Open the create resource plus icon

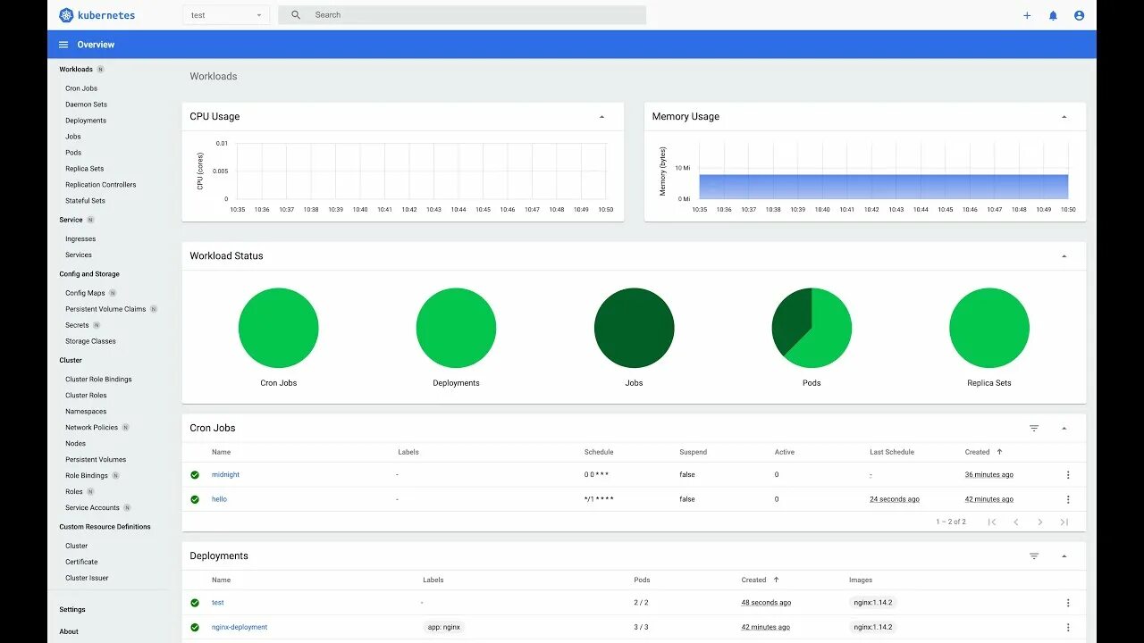coord(1026,15)
